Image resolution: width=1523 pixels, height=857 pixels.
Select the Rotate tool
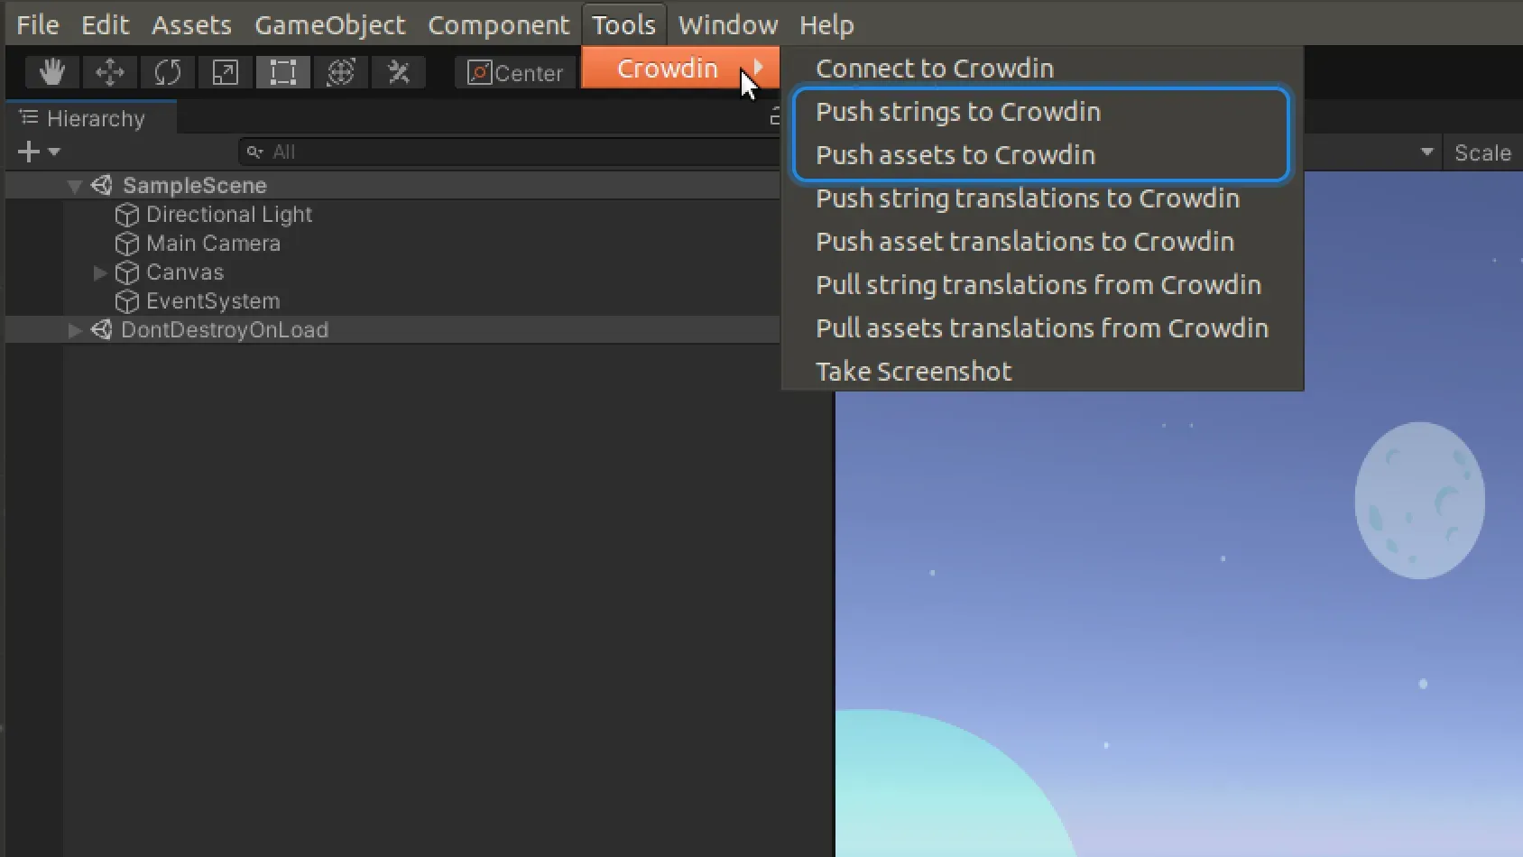coord(167,72)
